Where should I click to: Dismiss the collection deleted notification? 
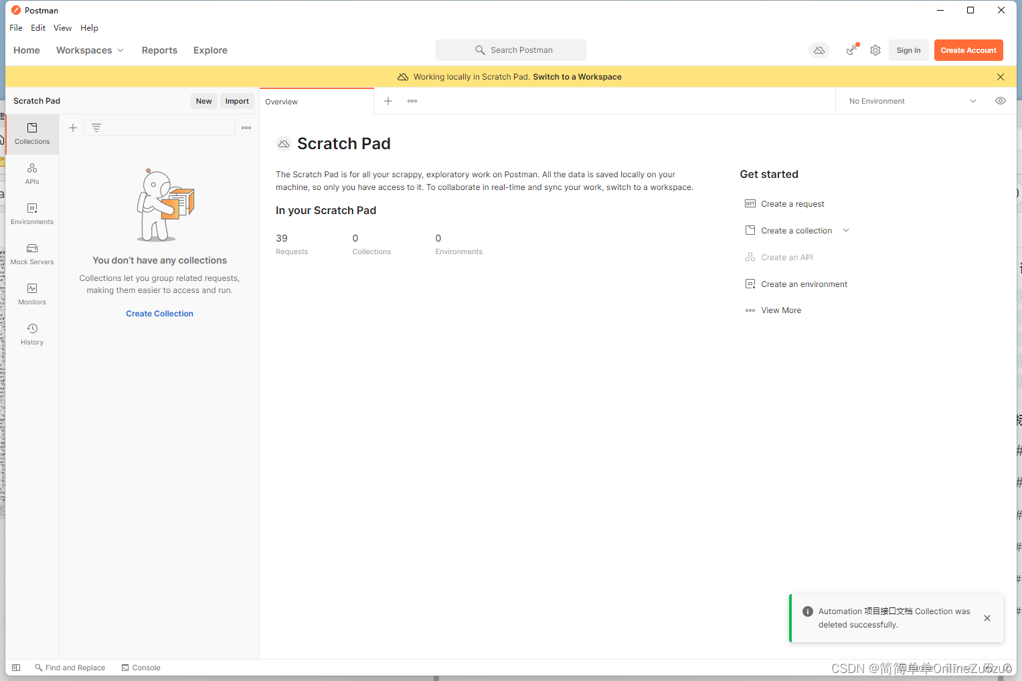tap(987, 618)
